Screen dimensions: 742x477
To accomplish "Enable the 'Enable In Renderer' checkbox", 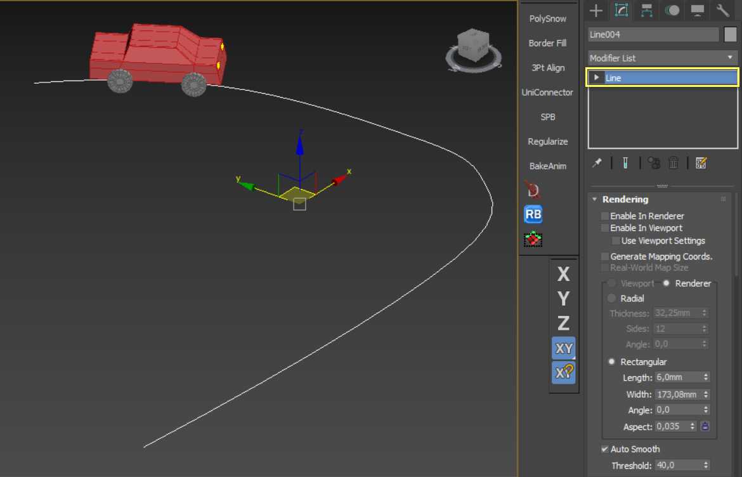I will (605, 216).
